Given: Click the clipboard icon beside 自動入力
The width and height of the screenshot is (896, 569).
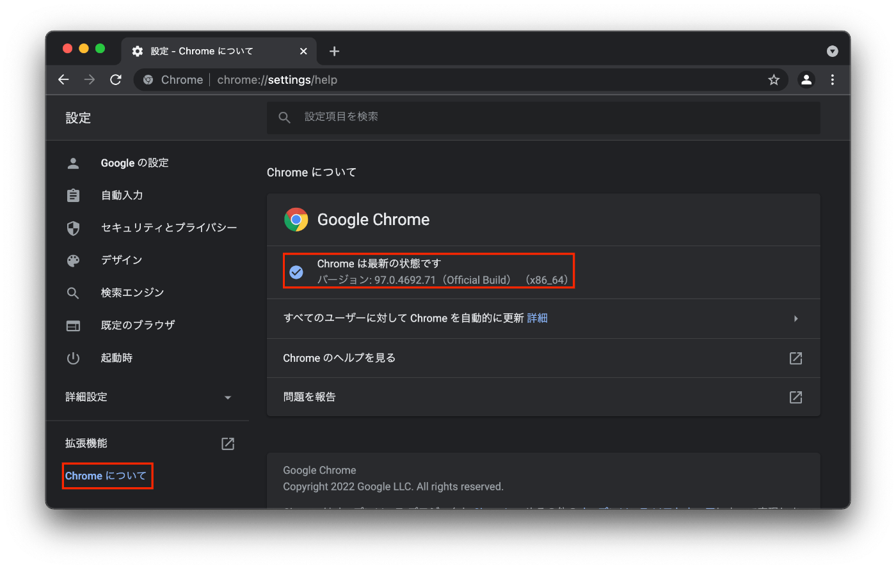Looking at the screenshot, I should (x=74, y=195).
